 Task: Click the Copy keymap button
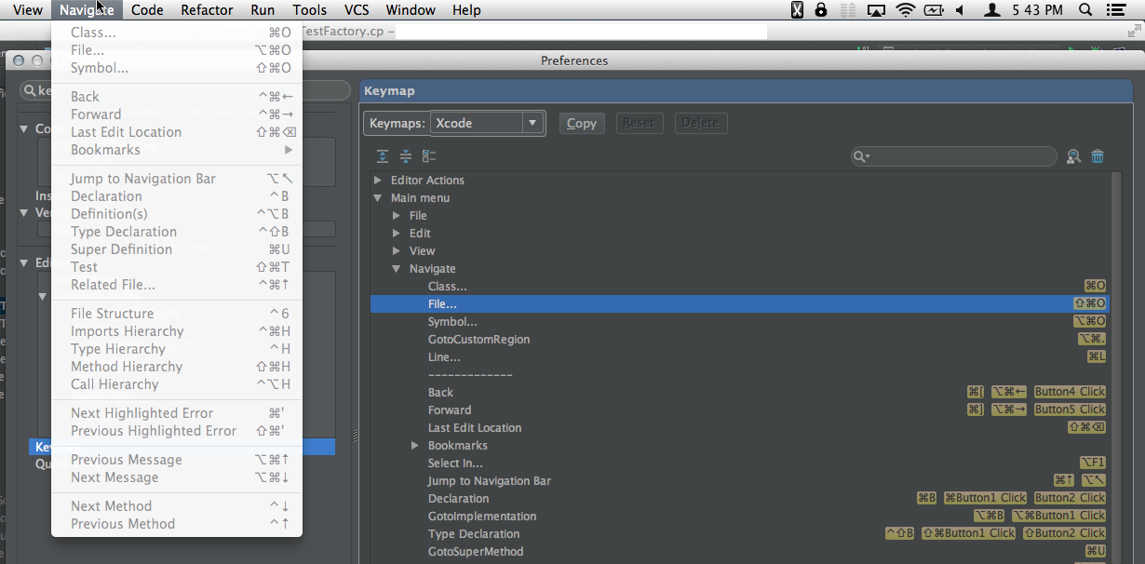coord(582,123)
